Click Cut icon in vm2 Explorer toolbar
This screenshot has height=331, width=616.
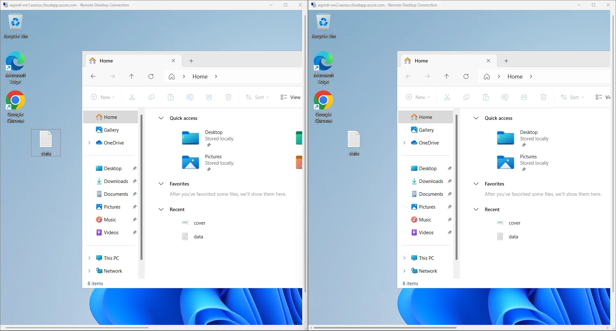447,97
